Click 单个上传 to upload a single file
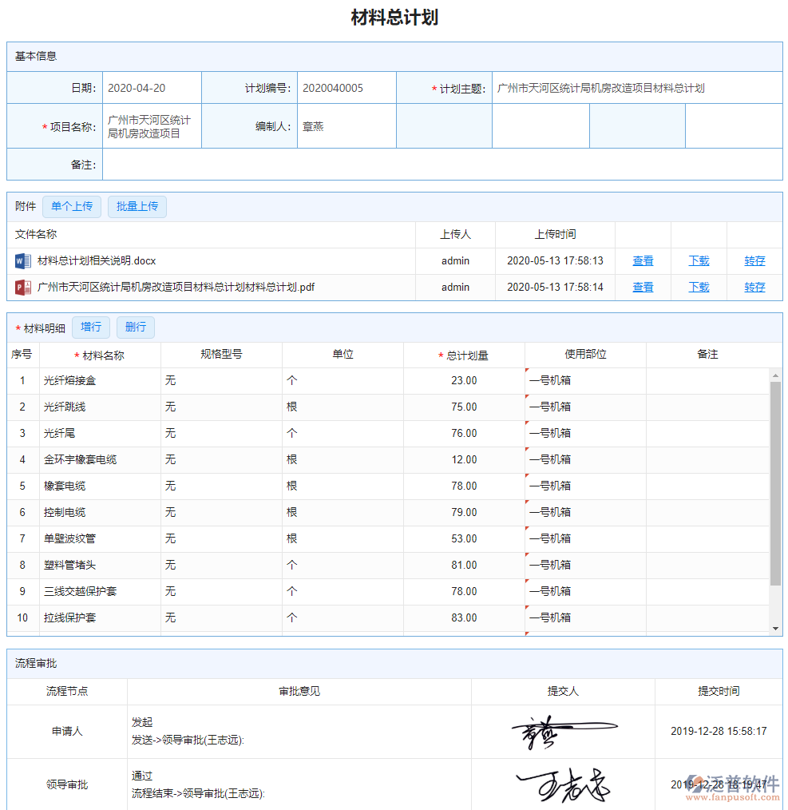Screen dimensions: 788x810 [72, 206]
